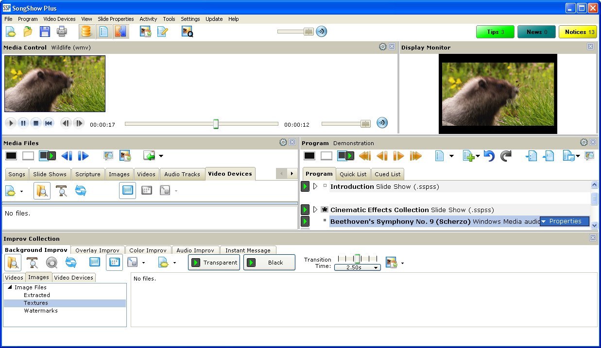Click the printer icon in main toolbar
The image size is (601, 348).
[x=62, y=32]
